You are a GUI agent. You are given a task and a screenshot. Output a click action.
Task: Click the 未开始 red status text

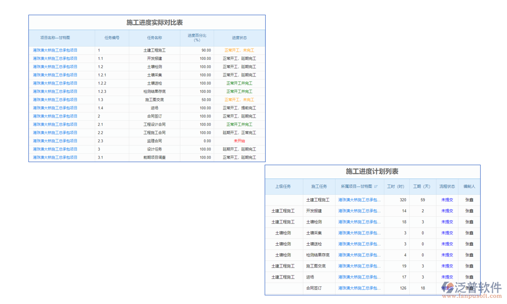(239, 141)
